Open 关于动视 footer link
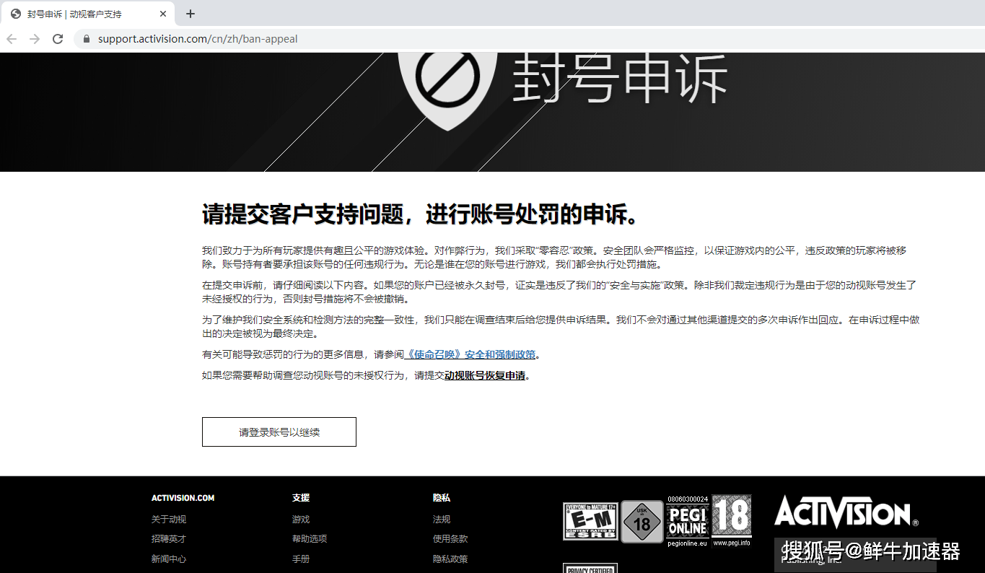Viewport: 985px width, 573px height. point(169,519)
